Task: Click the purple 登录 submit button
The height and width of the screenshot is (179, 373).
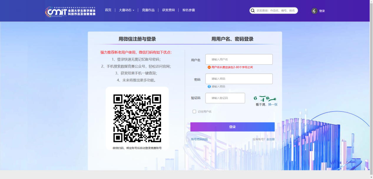Action: pos(233,127)
